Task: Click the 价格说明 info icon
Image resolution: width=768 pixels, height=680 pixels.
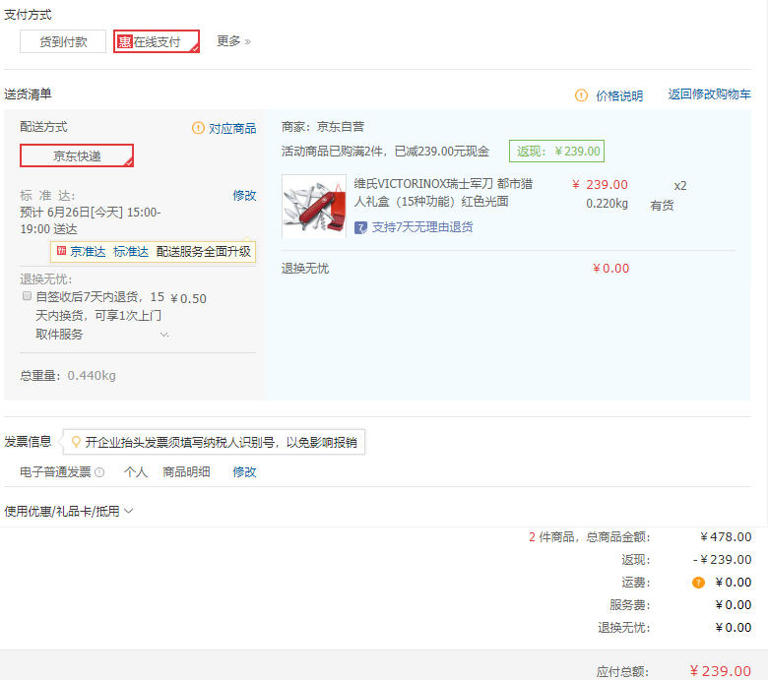Action: click(581, 95)
